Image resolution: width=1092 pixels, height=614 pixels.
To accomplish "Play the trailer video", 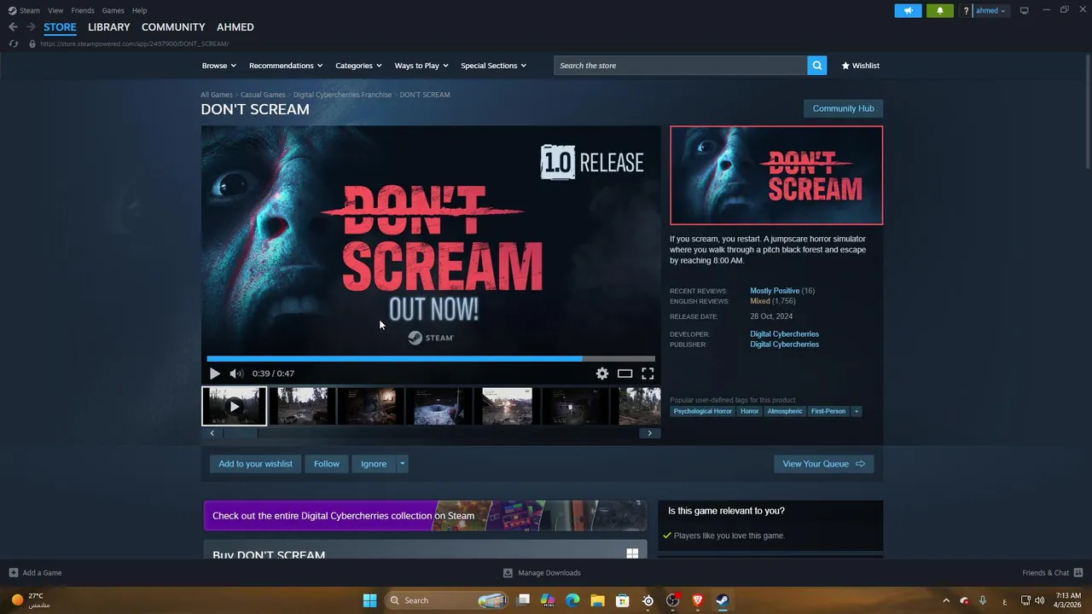I will 214,374.
